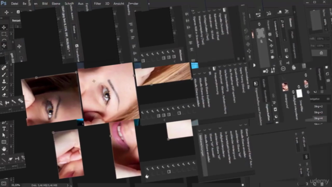Open the 3D menu
Viewport: 332px width, 187px height.
pyautogui.click(x=107, y=4)
